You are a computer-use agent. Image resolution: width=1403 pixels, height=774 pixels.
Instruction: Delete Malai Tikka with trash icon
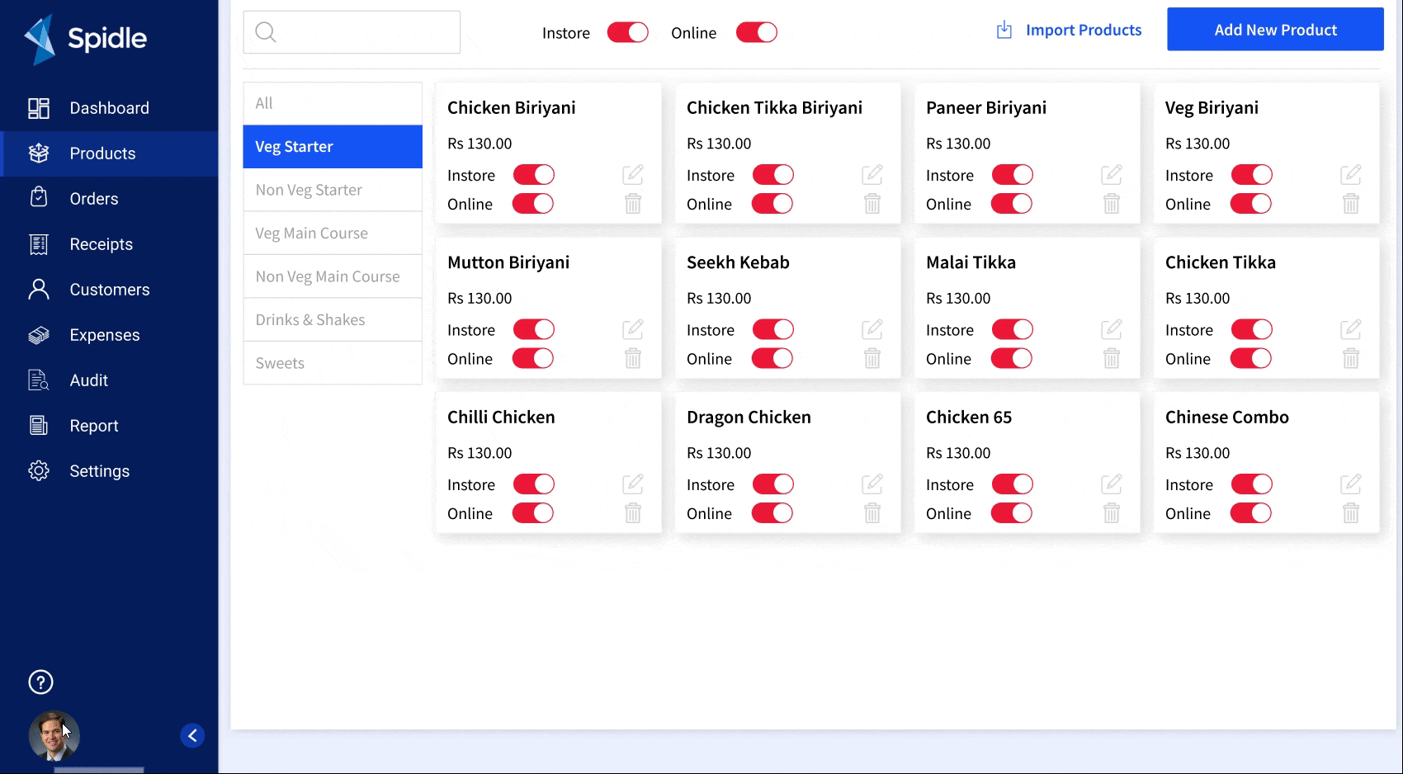tap(1112, 358)
